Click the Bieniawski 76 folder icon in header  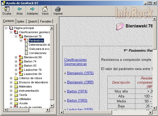120,26
